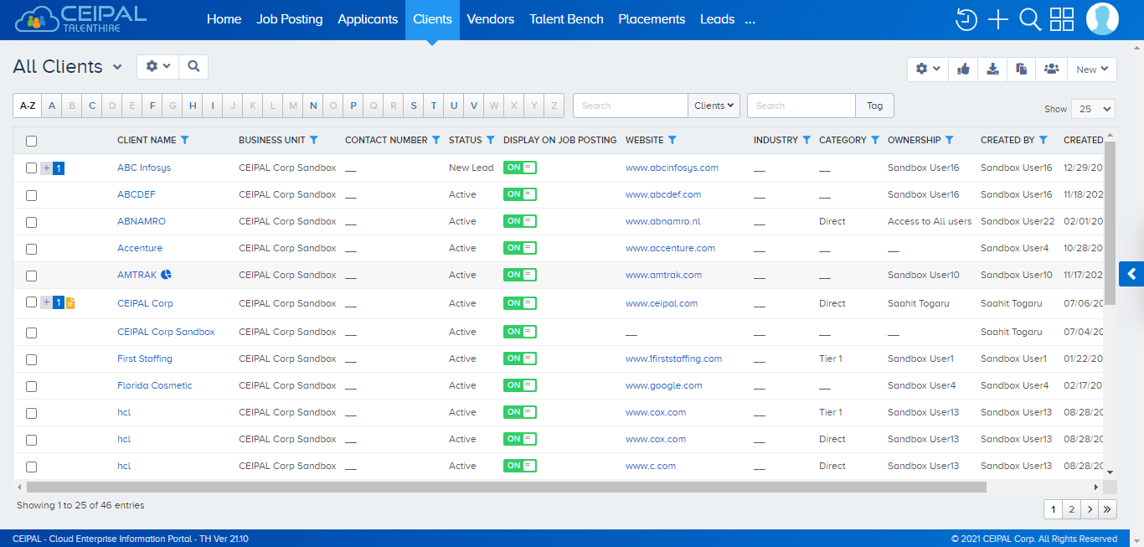Switch to the Vendors tab

490,18
